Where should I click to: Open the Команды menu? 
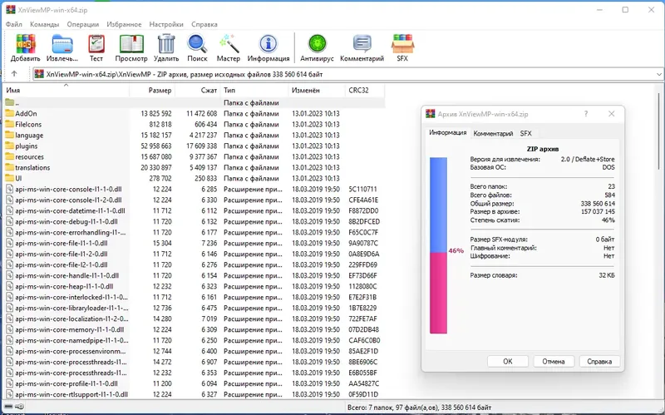point(45,24)
